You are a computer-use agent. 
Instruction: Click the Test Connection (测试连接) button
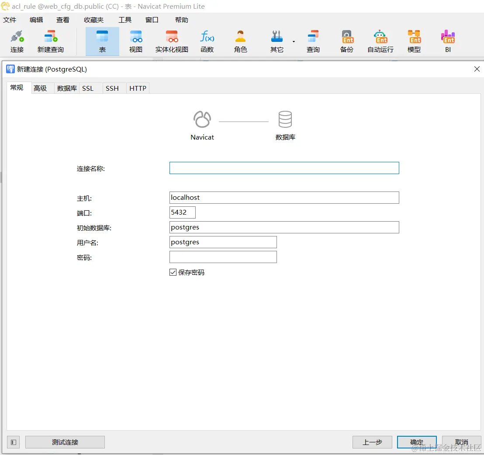65,442
